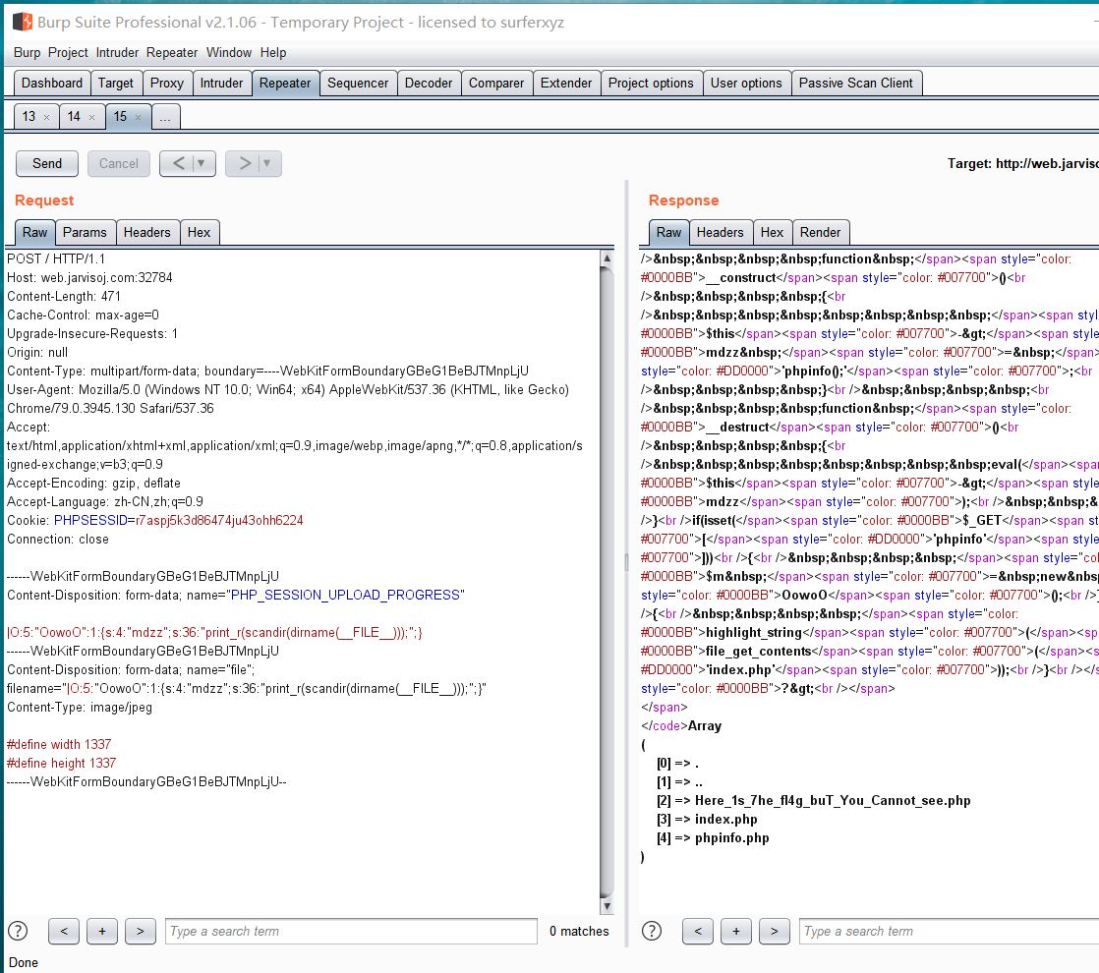Click scroll up arrow of request scrollbar

(x=607, y=258)
